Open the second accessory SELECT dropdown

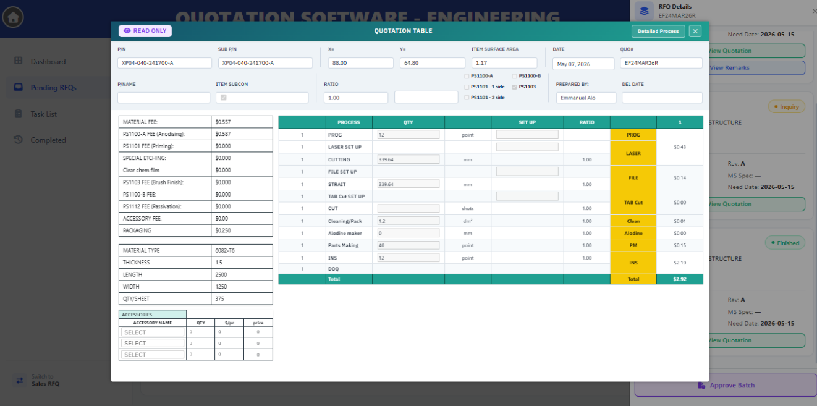153,344
